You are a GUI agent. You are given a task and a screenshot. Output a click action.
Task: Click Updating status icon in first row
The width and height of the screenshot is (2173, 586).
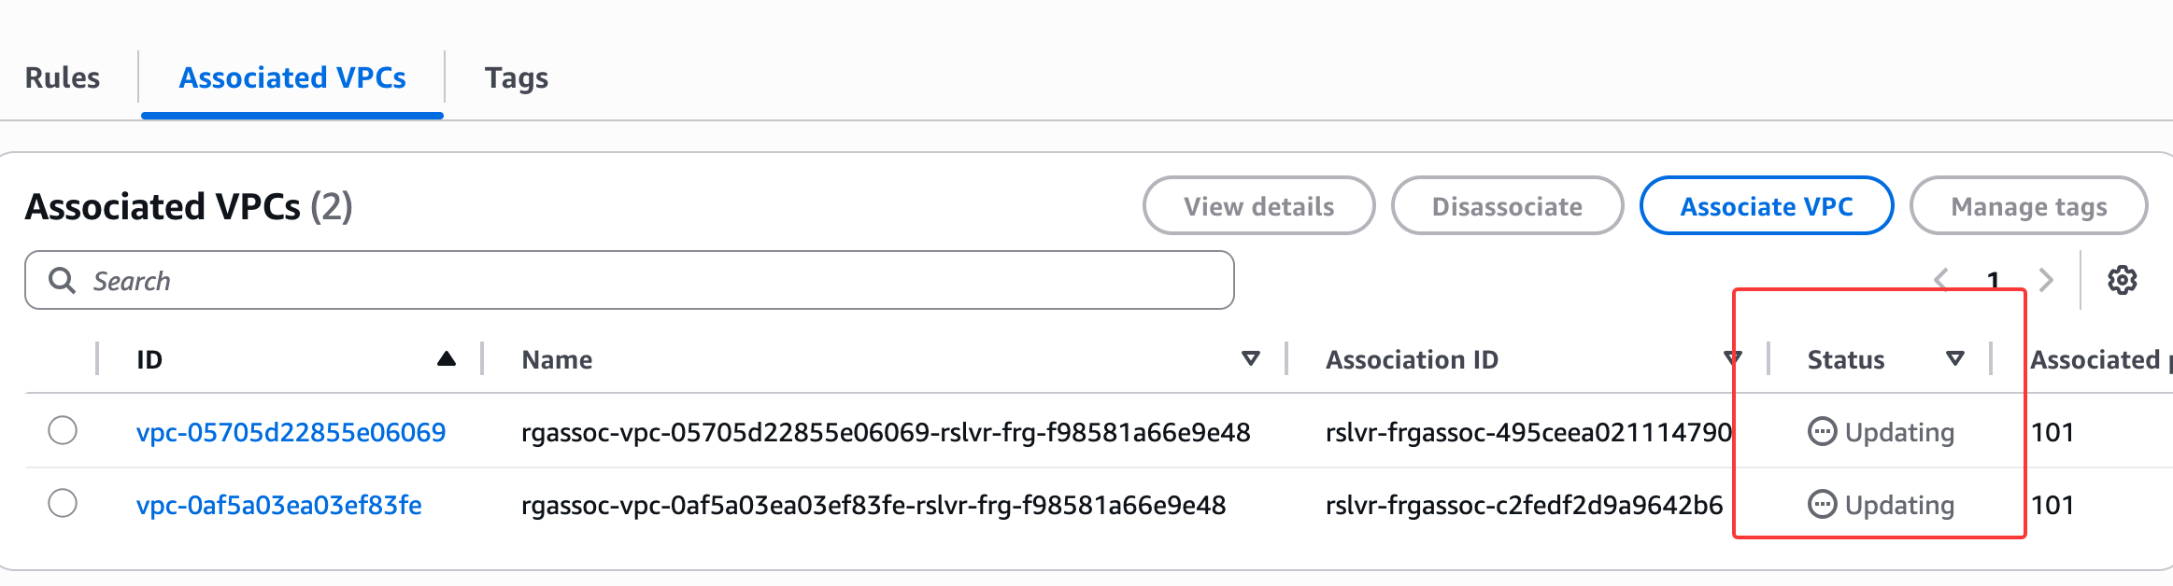pyautogui.click(x=1822, y=432)
